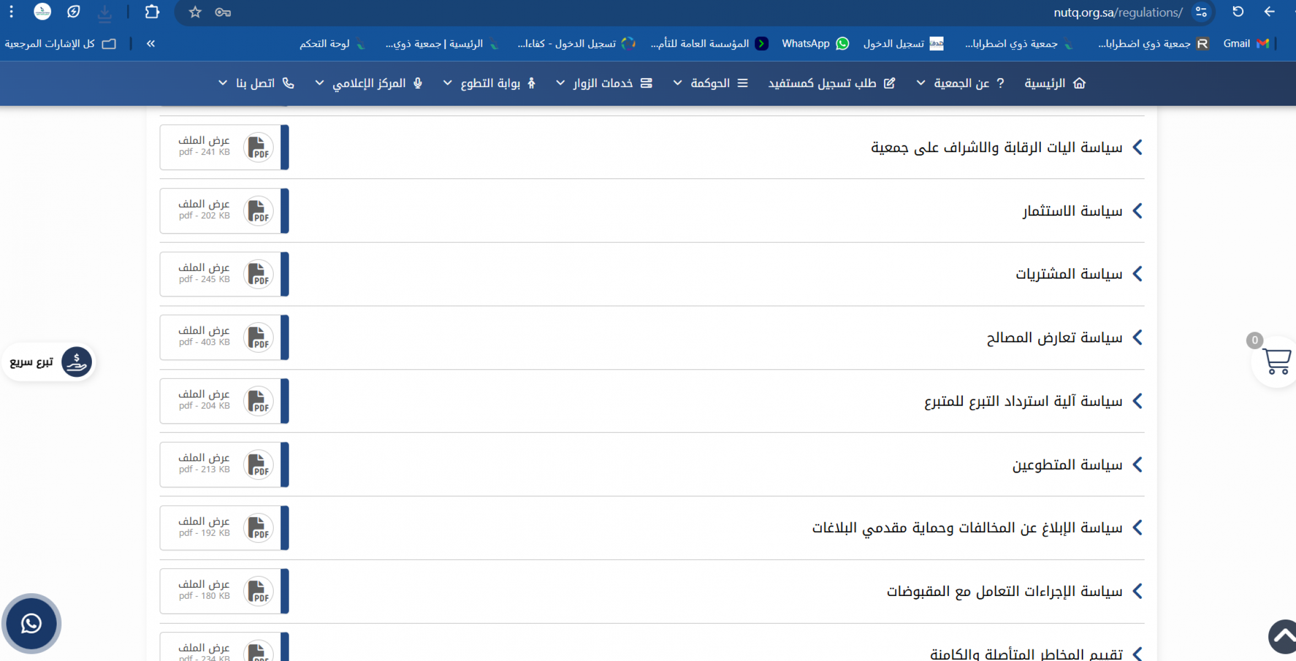Open عرض الملف for سياسة المتطوعين
Screen dimensions: 1296x661
click(x=204, y=458)
